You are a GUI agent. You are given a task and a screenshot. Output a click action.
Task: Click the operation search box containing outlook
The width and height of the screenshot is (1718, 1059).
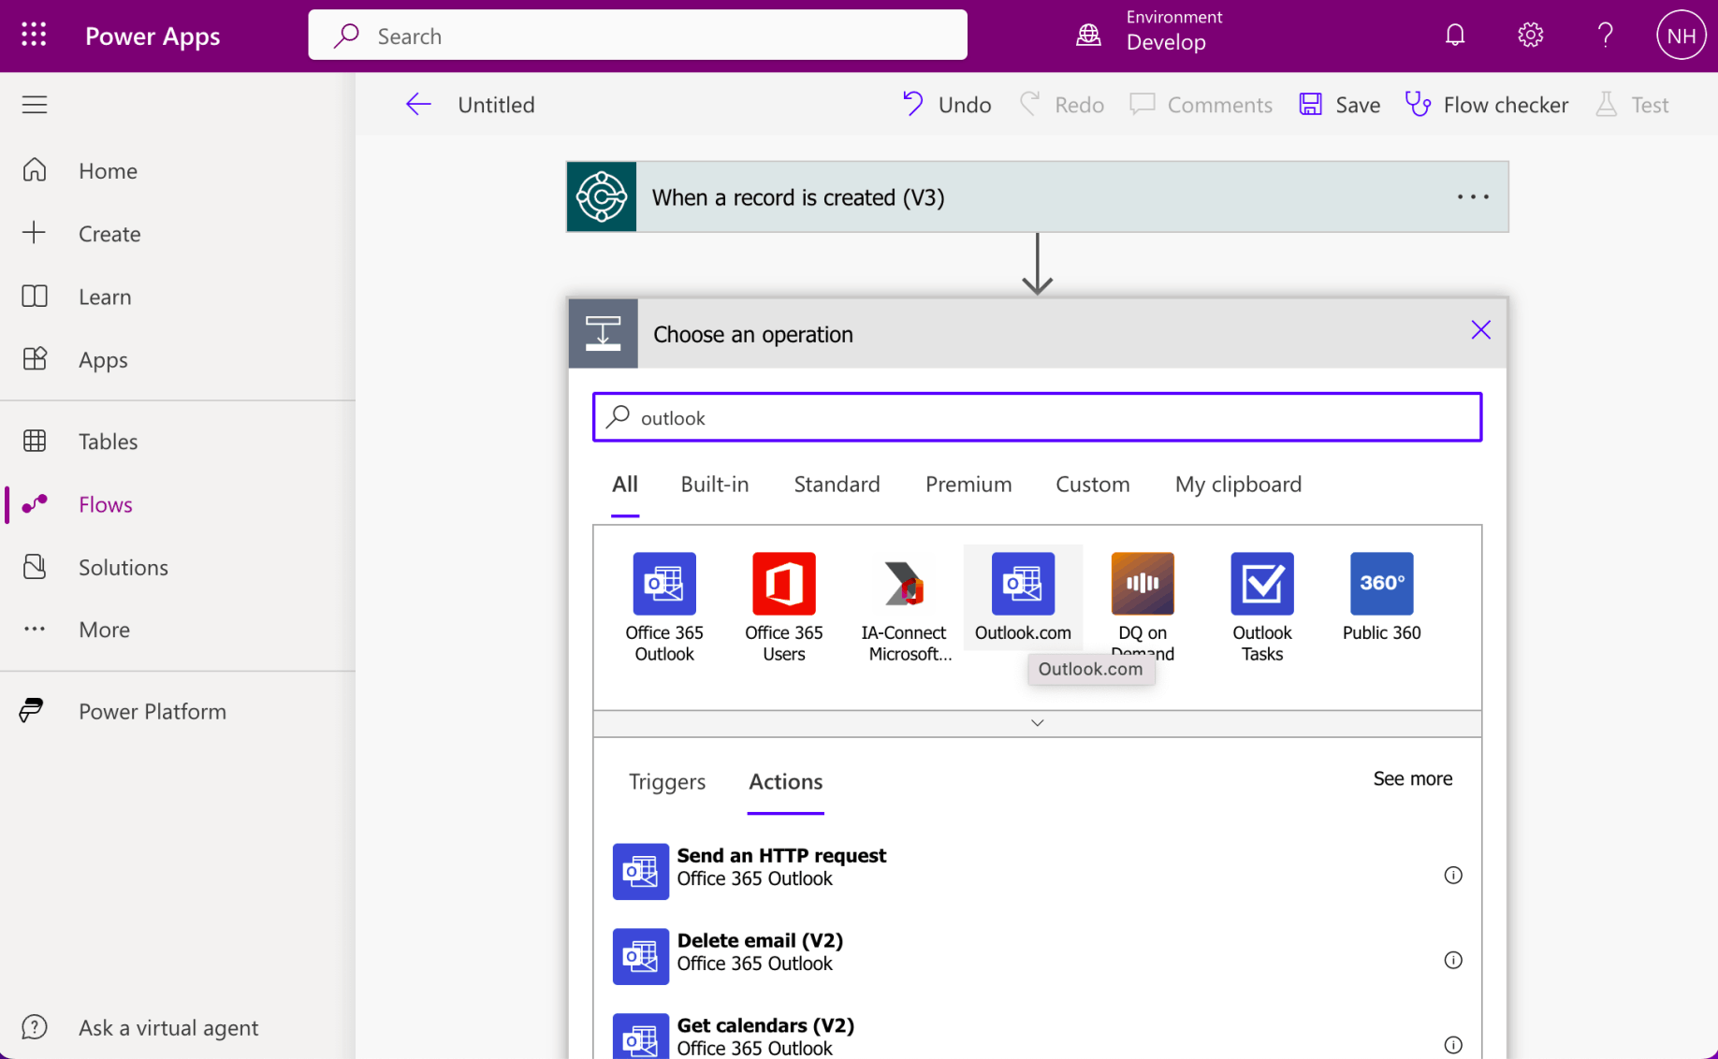click(x=1037, y=417)
